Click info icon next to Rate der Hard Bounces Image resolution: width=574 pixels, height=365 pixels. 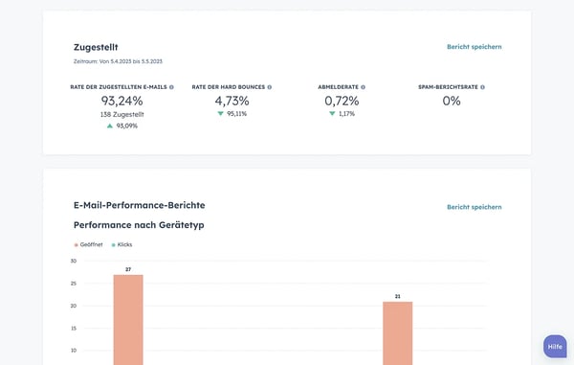click(x=270, y=87)
